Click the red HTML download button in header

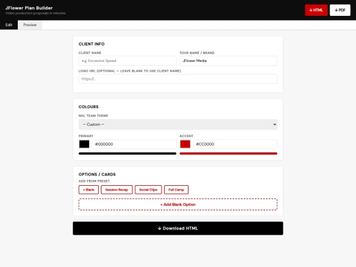click(x=316, y=10)
